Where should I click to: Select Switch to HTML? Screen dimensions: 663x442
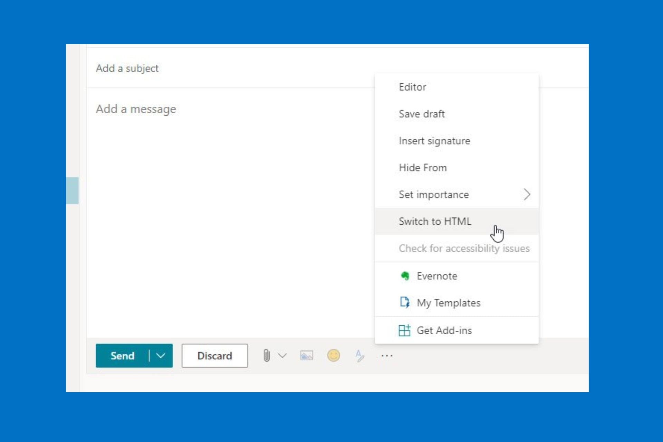click(x=435, y=221)
